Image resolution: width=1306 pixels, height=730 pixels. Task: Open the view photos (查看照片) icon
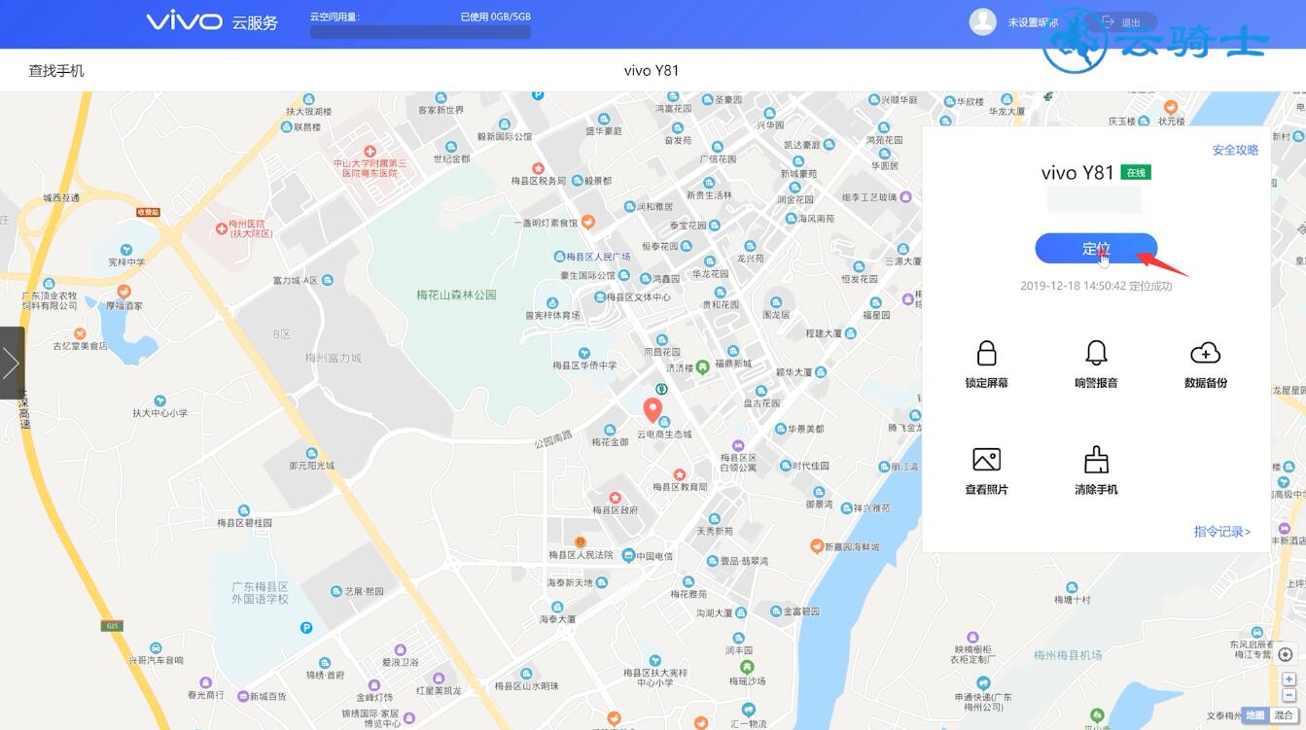click(x=986, y=460)
